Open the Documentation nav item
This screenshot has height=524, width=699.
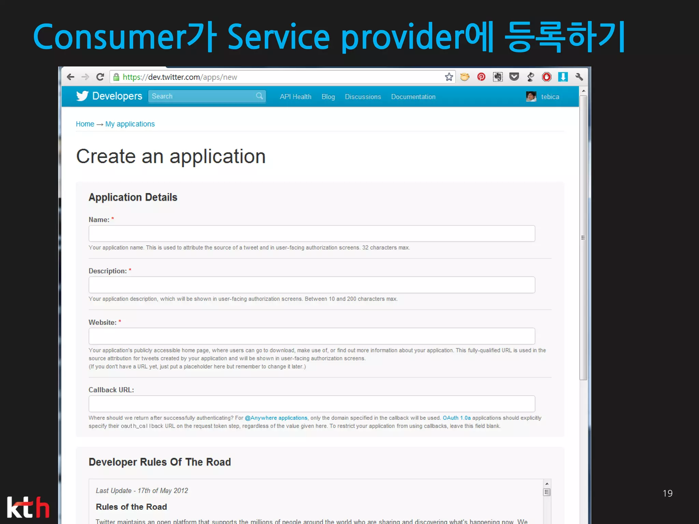(x=413, y=97)
